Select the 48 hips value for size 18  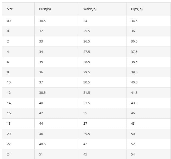click(133, 124)
